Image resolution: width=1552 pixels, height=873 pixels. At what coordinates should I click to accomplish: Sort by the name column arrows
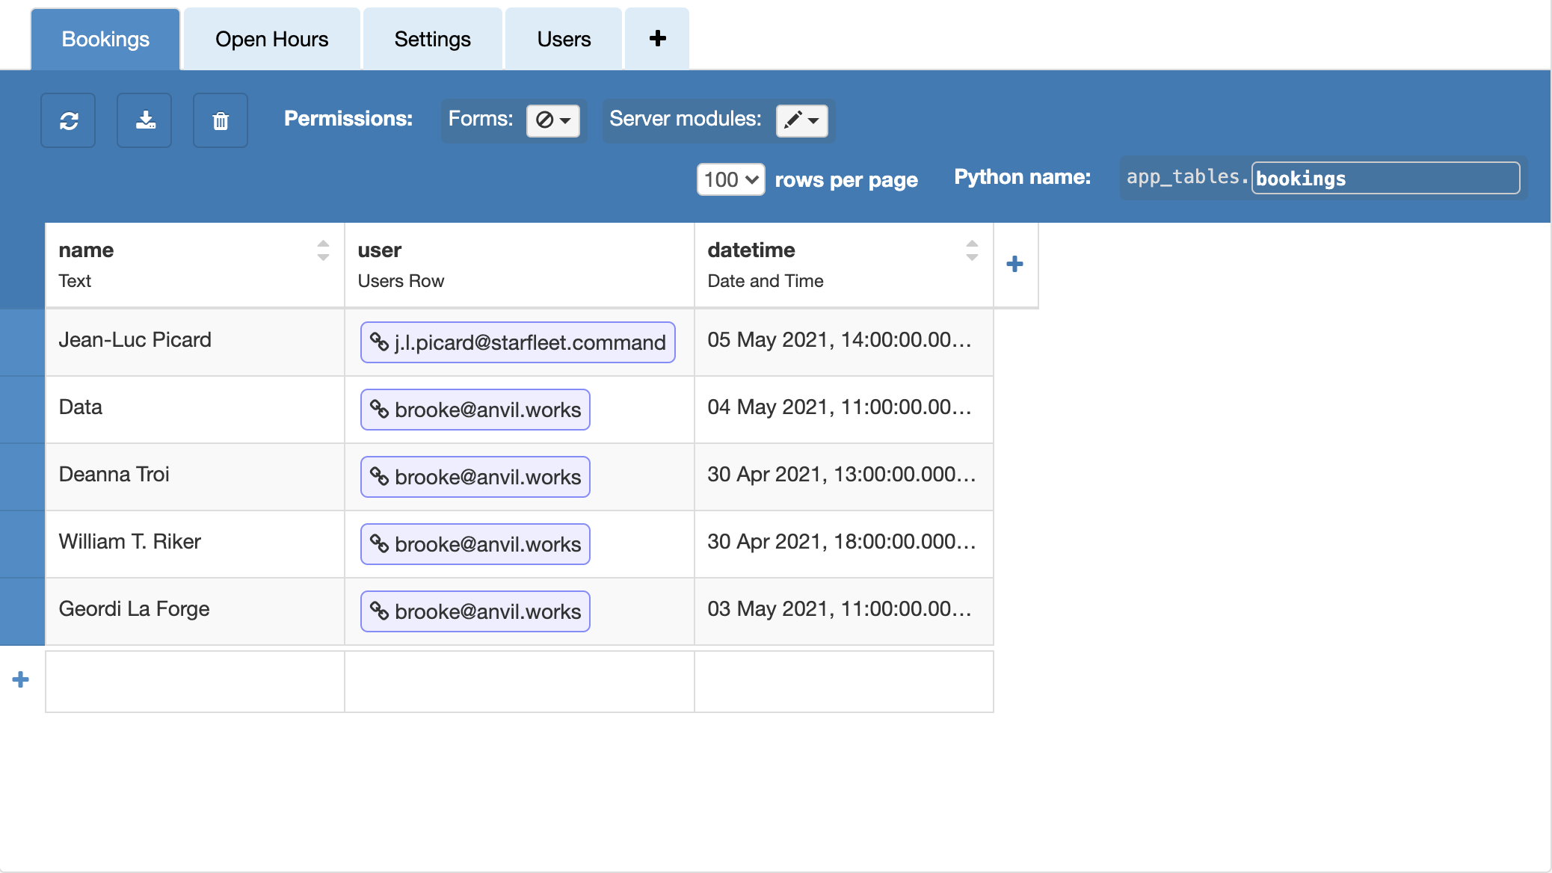(323, 250)
